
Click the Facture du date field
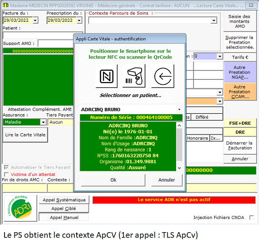click(x=18, y=20)
